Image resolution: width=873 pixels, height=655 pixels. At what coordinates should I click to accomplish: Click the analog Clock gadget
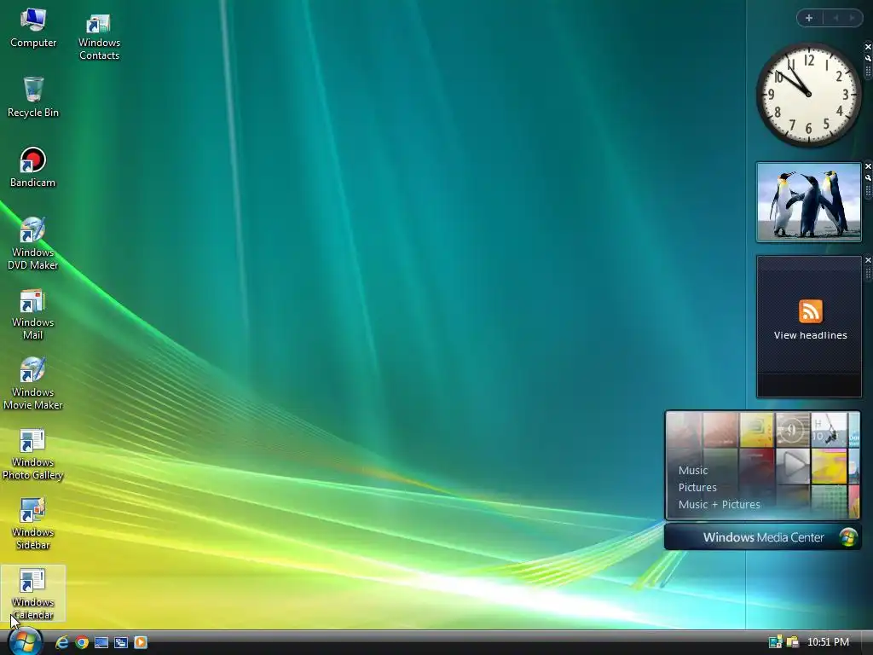click(808, 95)
